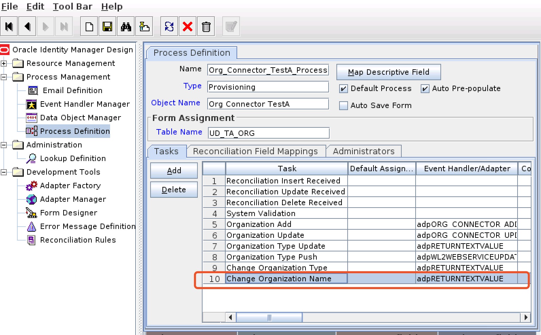Open the Tool Bar menu

[x=72, y=6]
